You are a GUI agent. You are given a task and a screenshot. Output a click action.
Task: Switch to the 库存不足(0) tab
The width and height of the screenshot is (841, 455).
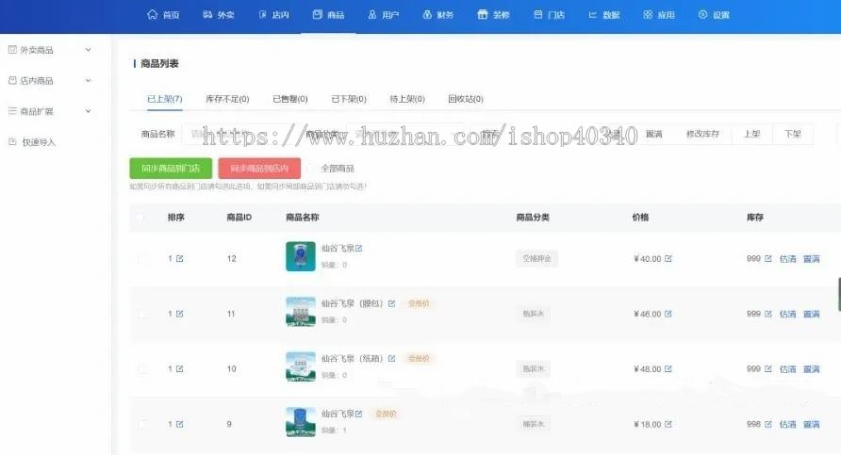click(x=227, y=99)
